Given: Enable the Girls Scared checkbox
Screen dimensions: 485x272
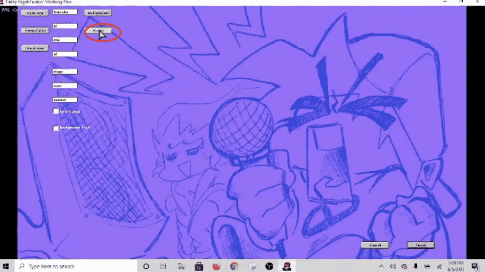Looking at the screenshot, I should [x=56, y=111].
